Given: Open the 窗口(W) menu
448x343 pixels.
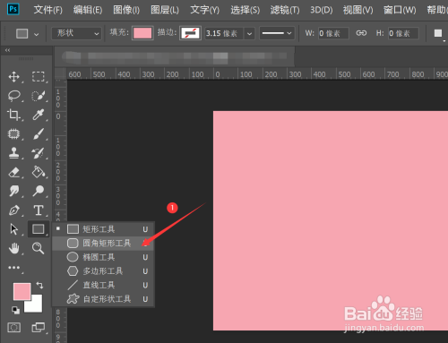Looking at the screenshot, I should (400, 10).
